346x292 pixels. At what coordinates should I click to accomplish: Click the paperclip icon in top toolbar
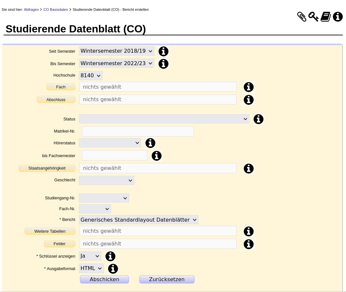[301, 17]
